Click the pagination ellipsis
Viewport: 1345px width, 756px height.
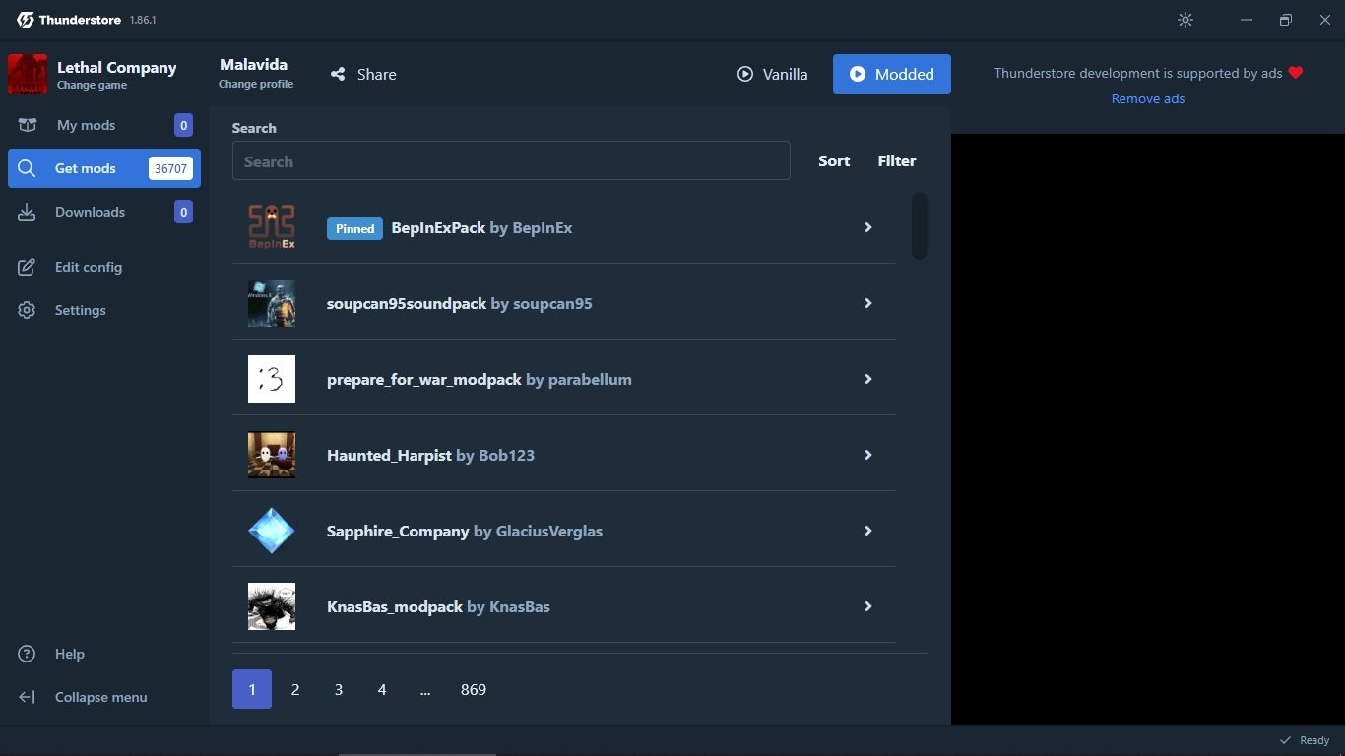tap(425, 689)
